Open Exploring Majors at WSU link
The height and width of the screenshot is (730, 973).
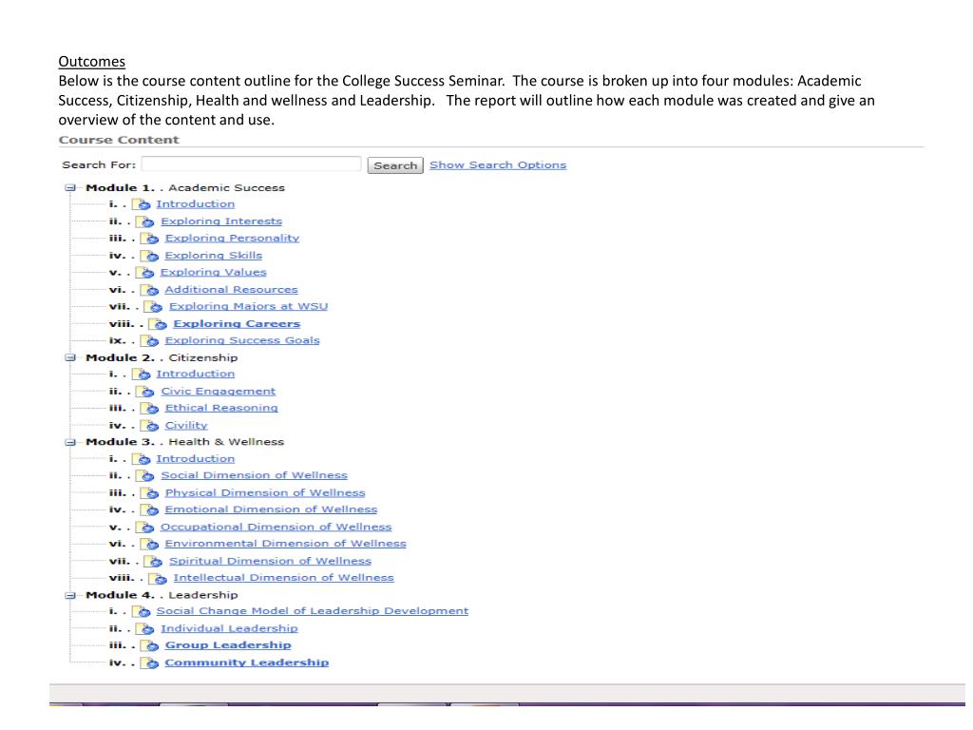[x=249, y=307]
